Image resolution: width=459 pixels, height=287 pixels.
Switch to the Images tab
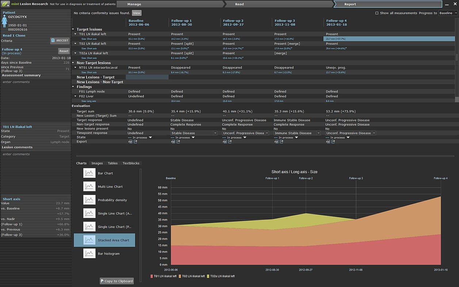pyautogui.click(x=97, y=163)
